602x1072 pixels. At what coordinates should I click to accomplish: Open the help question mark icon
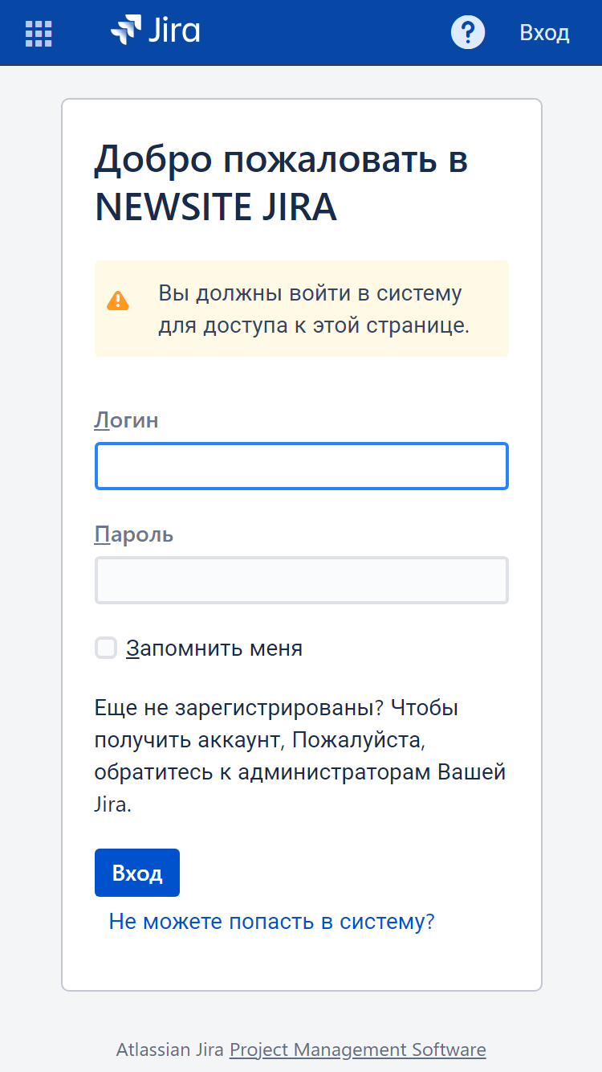tap(468, 33)
